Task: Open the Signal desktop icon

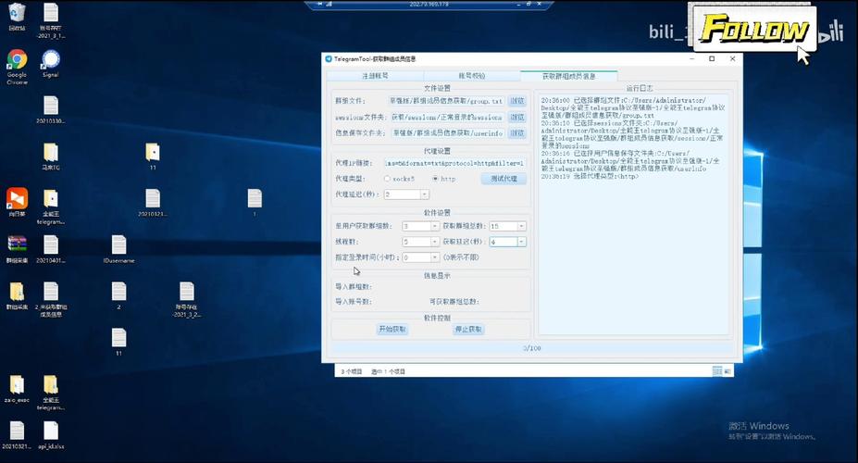Action: click(x=50, y=60)
